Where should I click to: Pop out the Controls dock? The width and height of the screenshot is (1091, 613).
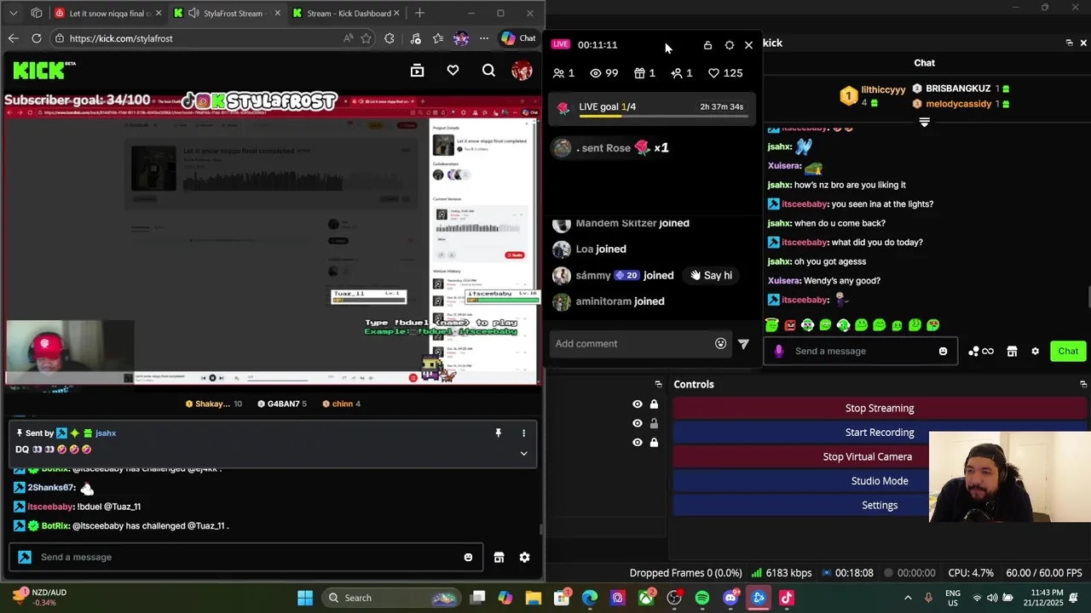pyautogui.click(x=1083, y=384)
